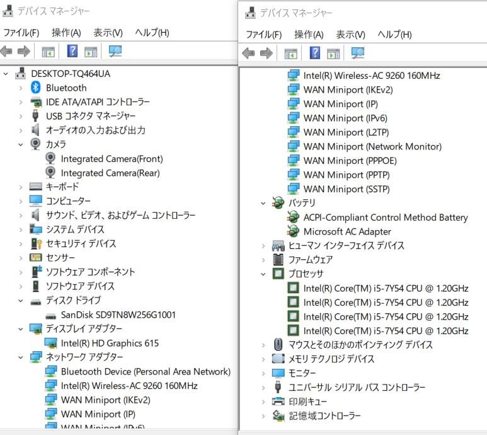The width and height of the screenshot is (487, 435).
Task: Click the SanDisk SD9TN8W256G1001 drive icon
Action: pos(51,315)
